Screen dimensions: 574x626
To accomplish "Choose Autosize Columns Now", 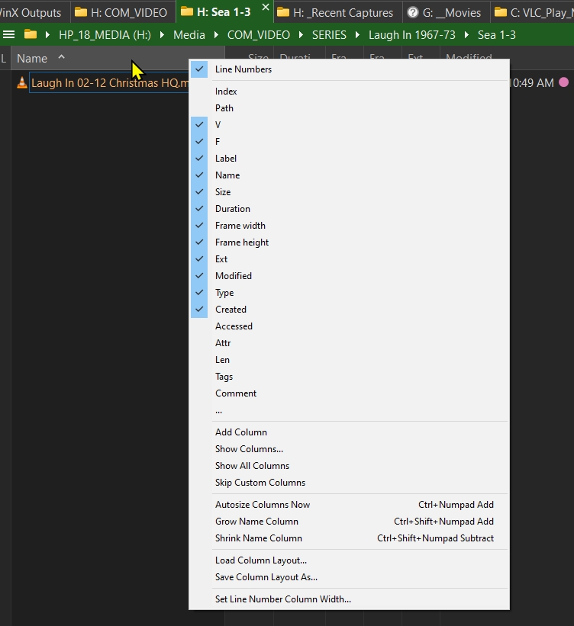I will coord(350,505).
